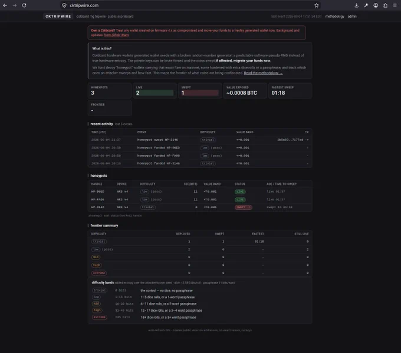Open swept transaction link 2b5c92..7177ad
Screen dimensions: 401x353
point(293,140)
